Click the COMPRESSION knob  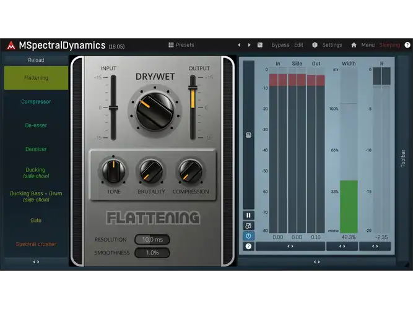(191, 172)
